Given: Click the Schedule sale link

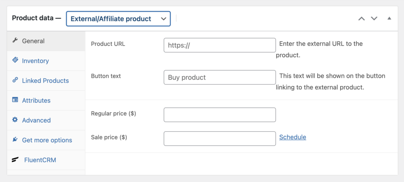Looking at the screenshot, I should [x=293, y=137].
